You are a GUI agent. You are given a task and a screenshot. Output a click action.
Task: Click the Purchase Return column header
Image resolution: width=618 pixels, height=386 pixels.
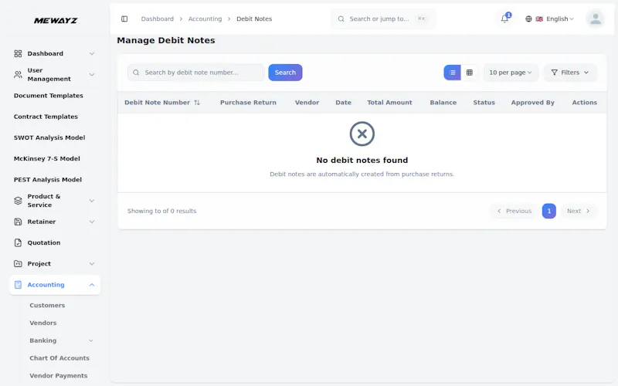coord(248,103)
